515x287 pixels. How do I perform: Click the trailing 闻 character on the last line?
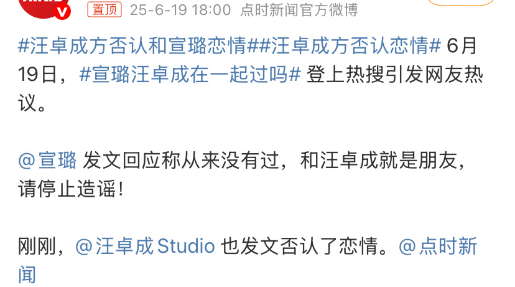pos(27,275)
